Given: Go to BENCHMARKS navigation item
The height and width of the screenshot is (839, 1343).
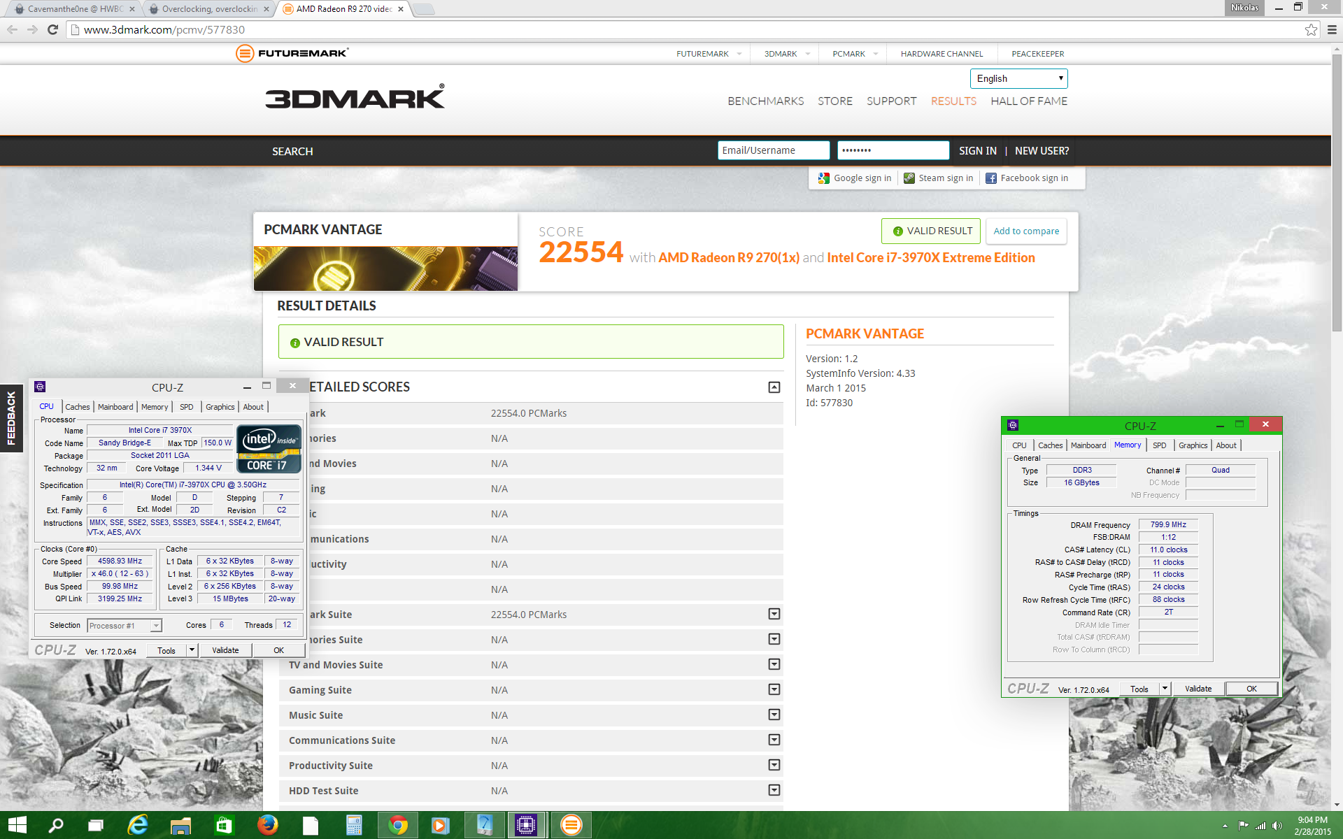Looking at the screenshot, I should click(766, 101).
